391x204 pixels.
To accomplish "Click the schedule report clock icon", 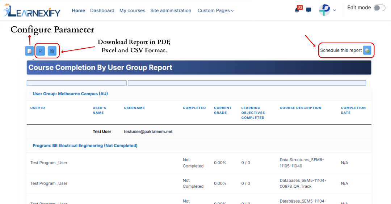I will point(367,50).
